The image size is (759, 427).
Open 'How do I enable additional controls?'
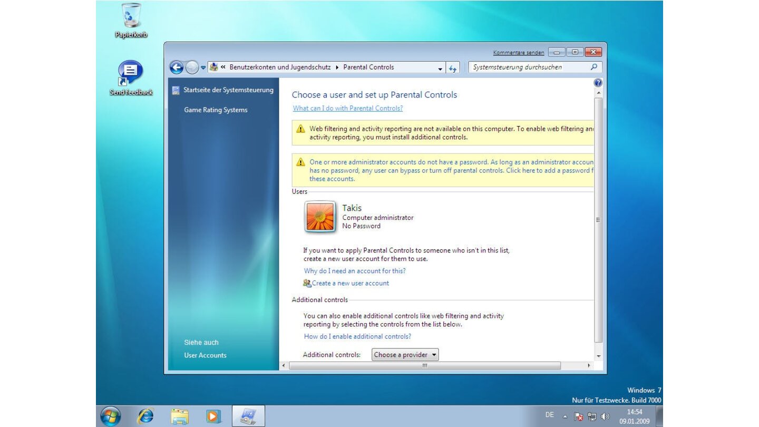click(357, 336)
